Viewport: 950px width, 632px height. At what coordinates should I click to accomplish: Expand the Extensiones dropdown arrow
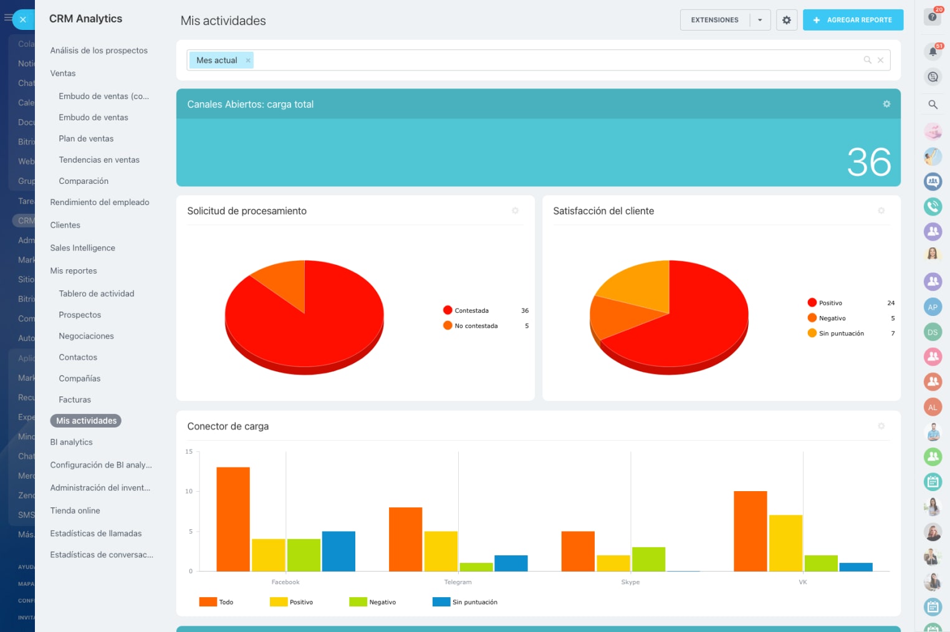tap(760, 20)
